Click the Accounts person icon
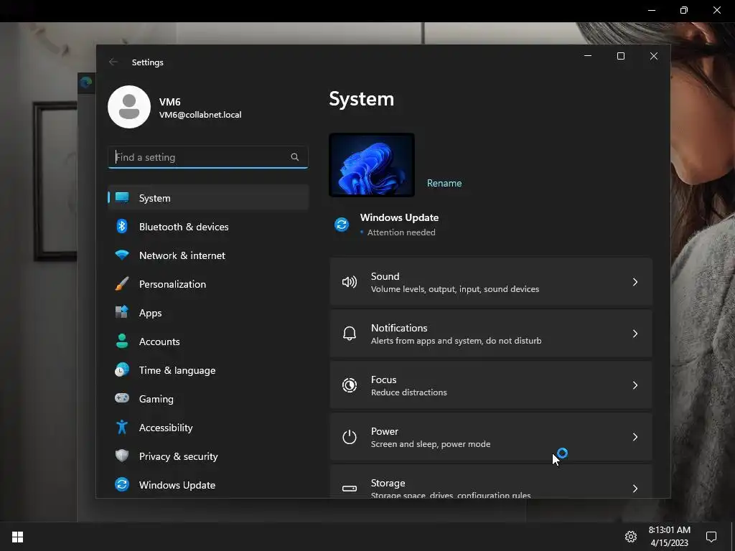 [x=122, y=341]
